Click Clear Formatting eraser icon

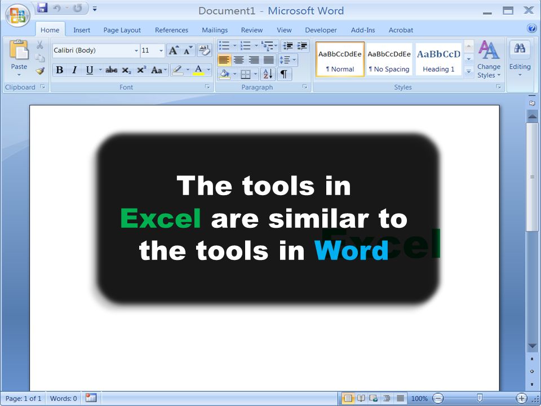(204, 50)
